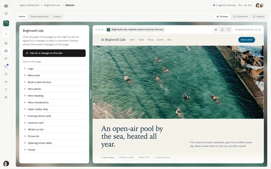The height and width of the screenshot is (169, 271).
Task: Click Brightwell Lido logo in site preview
Action: click(113, 40)
